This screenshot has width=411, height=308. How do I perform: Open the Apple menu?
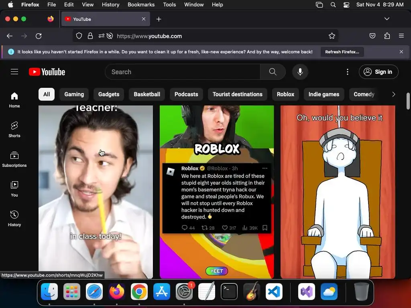point(10,5)
